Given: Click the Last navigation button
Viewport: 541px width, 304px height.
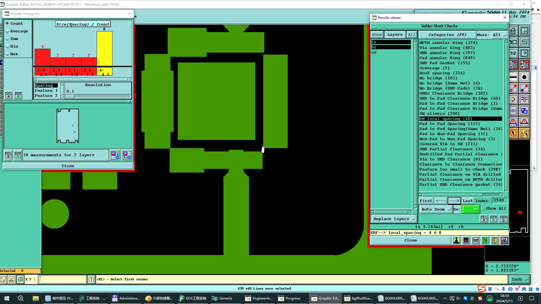Looking at the screenshot, I should pyautogui.click(x=467, y=201).
